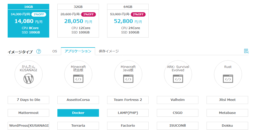254x130 pixels.
Task: Choose the Metabase button
Action: coord(227,113)
